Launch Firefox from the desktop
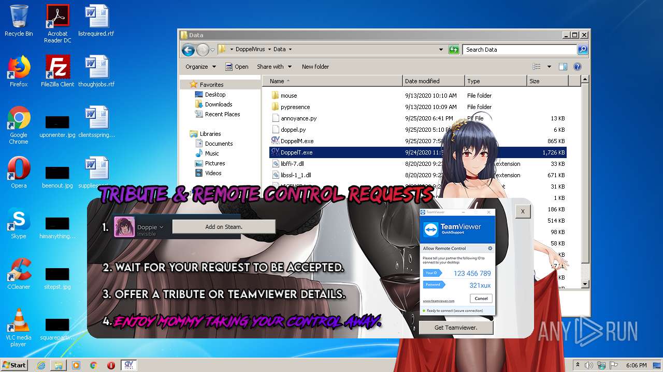The image size is (663, 372). click(19, 72)
